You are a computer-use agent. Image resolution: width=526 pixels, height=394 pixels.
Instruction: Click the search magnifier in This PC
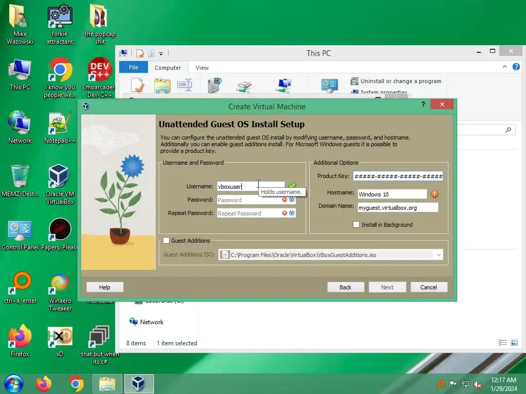508,130
